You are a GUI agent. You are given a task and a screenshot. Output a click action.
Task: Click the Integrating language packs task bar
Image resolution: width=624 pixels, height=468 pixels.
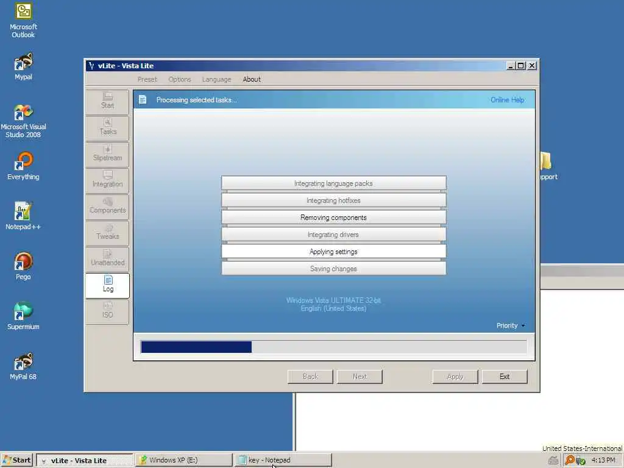tap(333, 183)
